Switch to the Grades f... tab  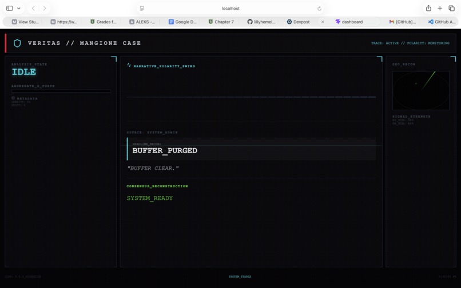pyautogui.click(x=103, y=22)
